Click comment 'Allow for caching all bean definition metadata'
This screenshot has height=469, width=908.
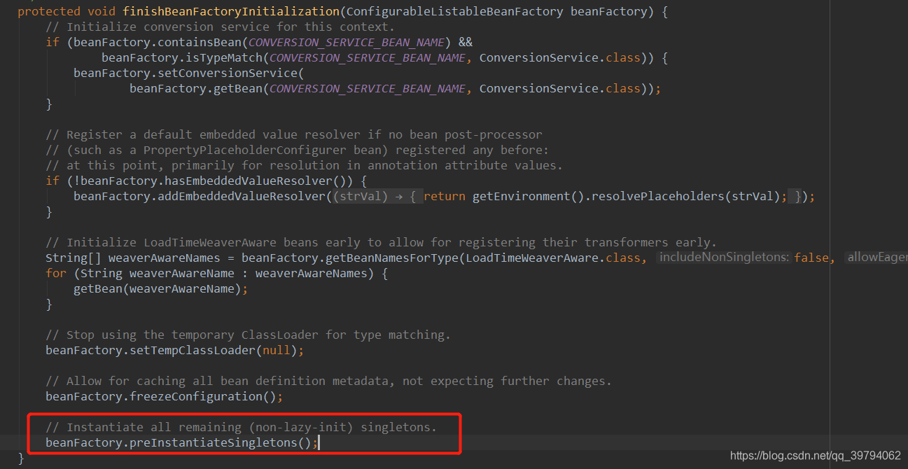tap(329, 381)
